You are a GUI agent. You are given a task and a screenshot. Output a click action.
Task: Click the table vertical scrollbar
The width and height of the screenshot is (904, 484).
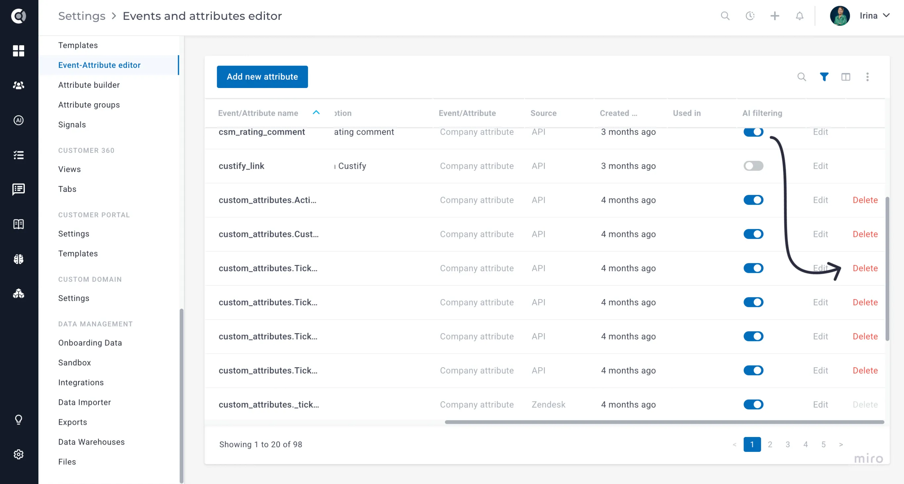coord(887,269)
